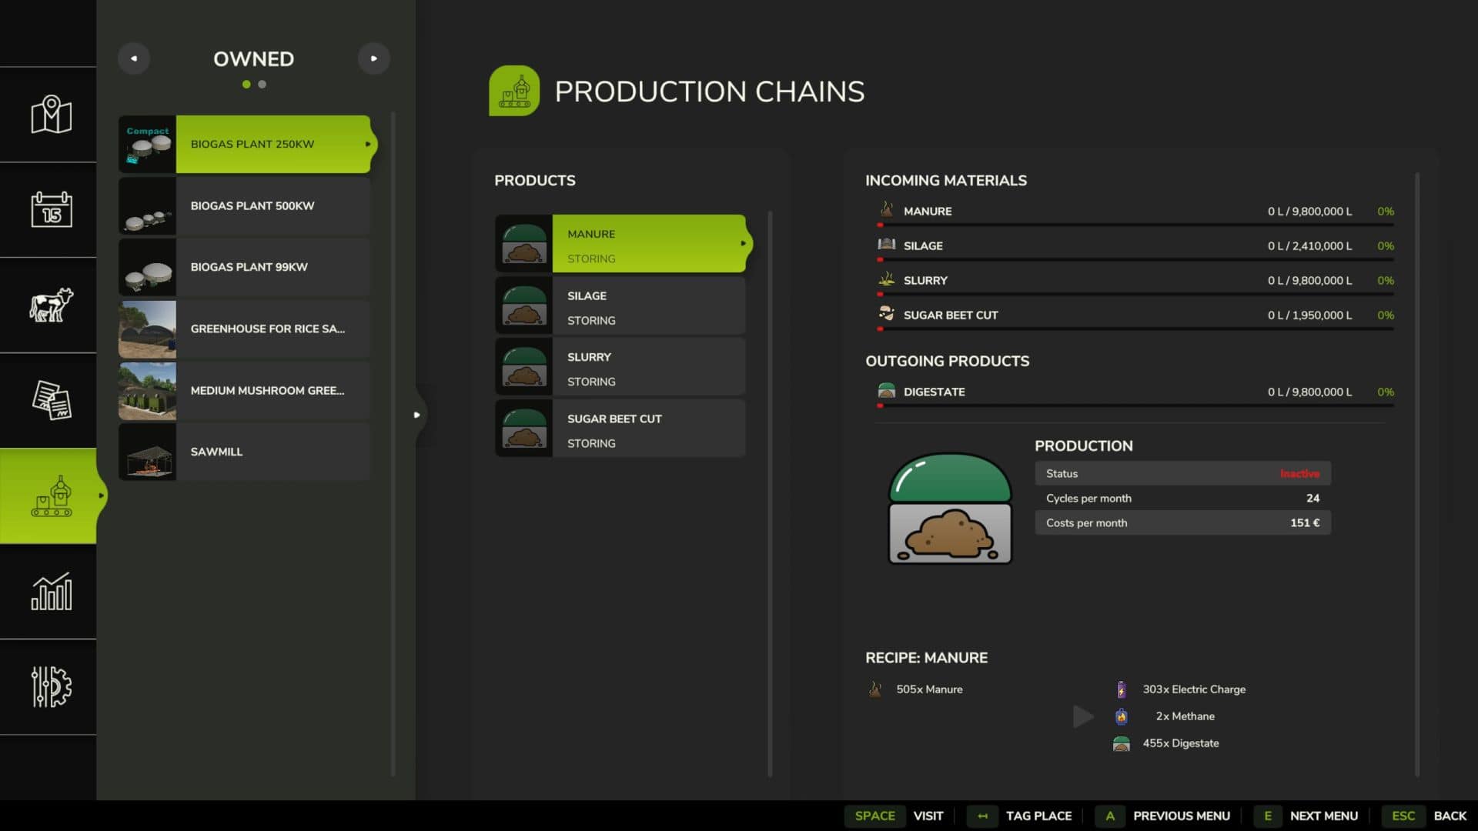This screenshot has width=1478, height=831.
Task: Go to next category with right arrow
Action: coord(374,58)
